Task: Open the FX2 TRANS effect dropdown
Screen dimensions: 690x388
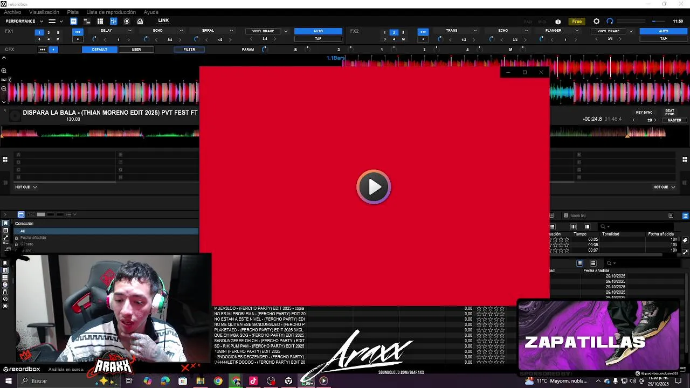Action: pos(475,31)
